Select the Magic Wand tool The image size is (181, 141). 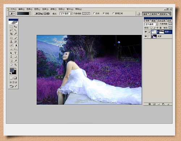click(x=15, y=30)
